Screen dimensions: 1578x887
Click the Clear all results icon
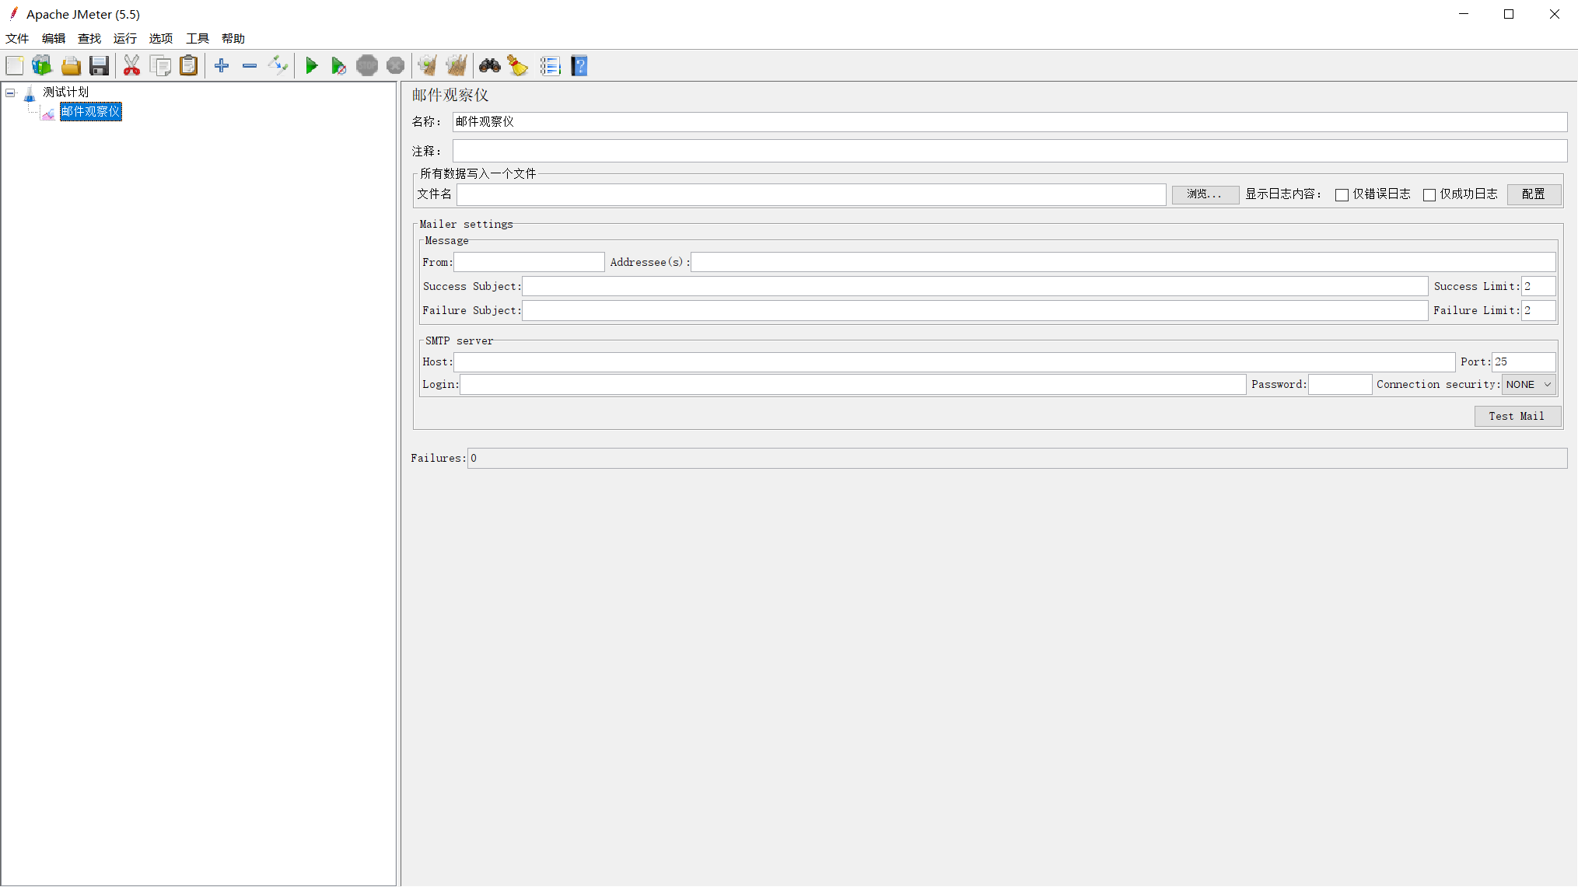click(457, 66)
